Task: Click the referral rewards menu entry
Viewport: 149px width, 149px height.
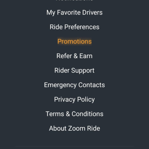Action: click(74, 56)
